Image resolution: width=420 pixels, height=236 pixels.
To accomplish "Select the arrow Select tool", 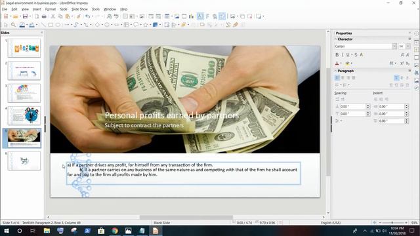I will [6, 25].
